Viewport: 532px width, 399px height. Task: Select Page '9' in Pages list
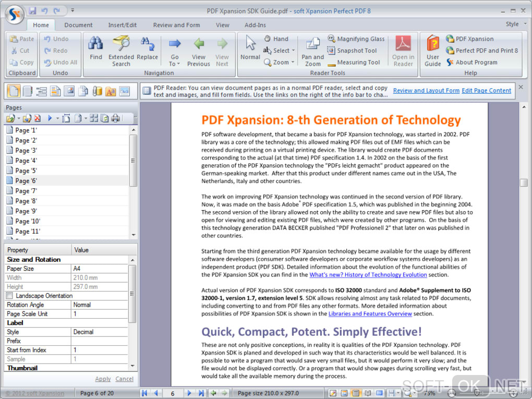click(x=67, y=211)
